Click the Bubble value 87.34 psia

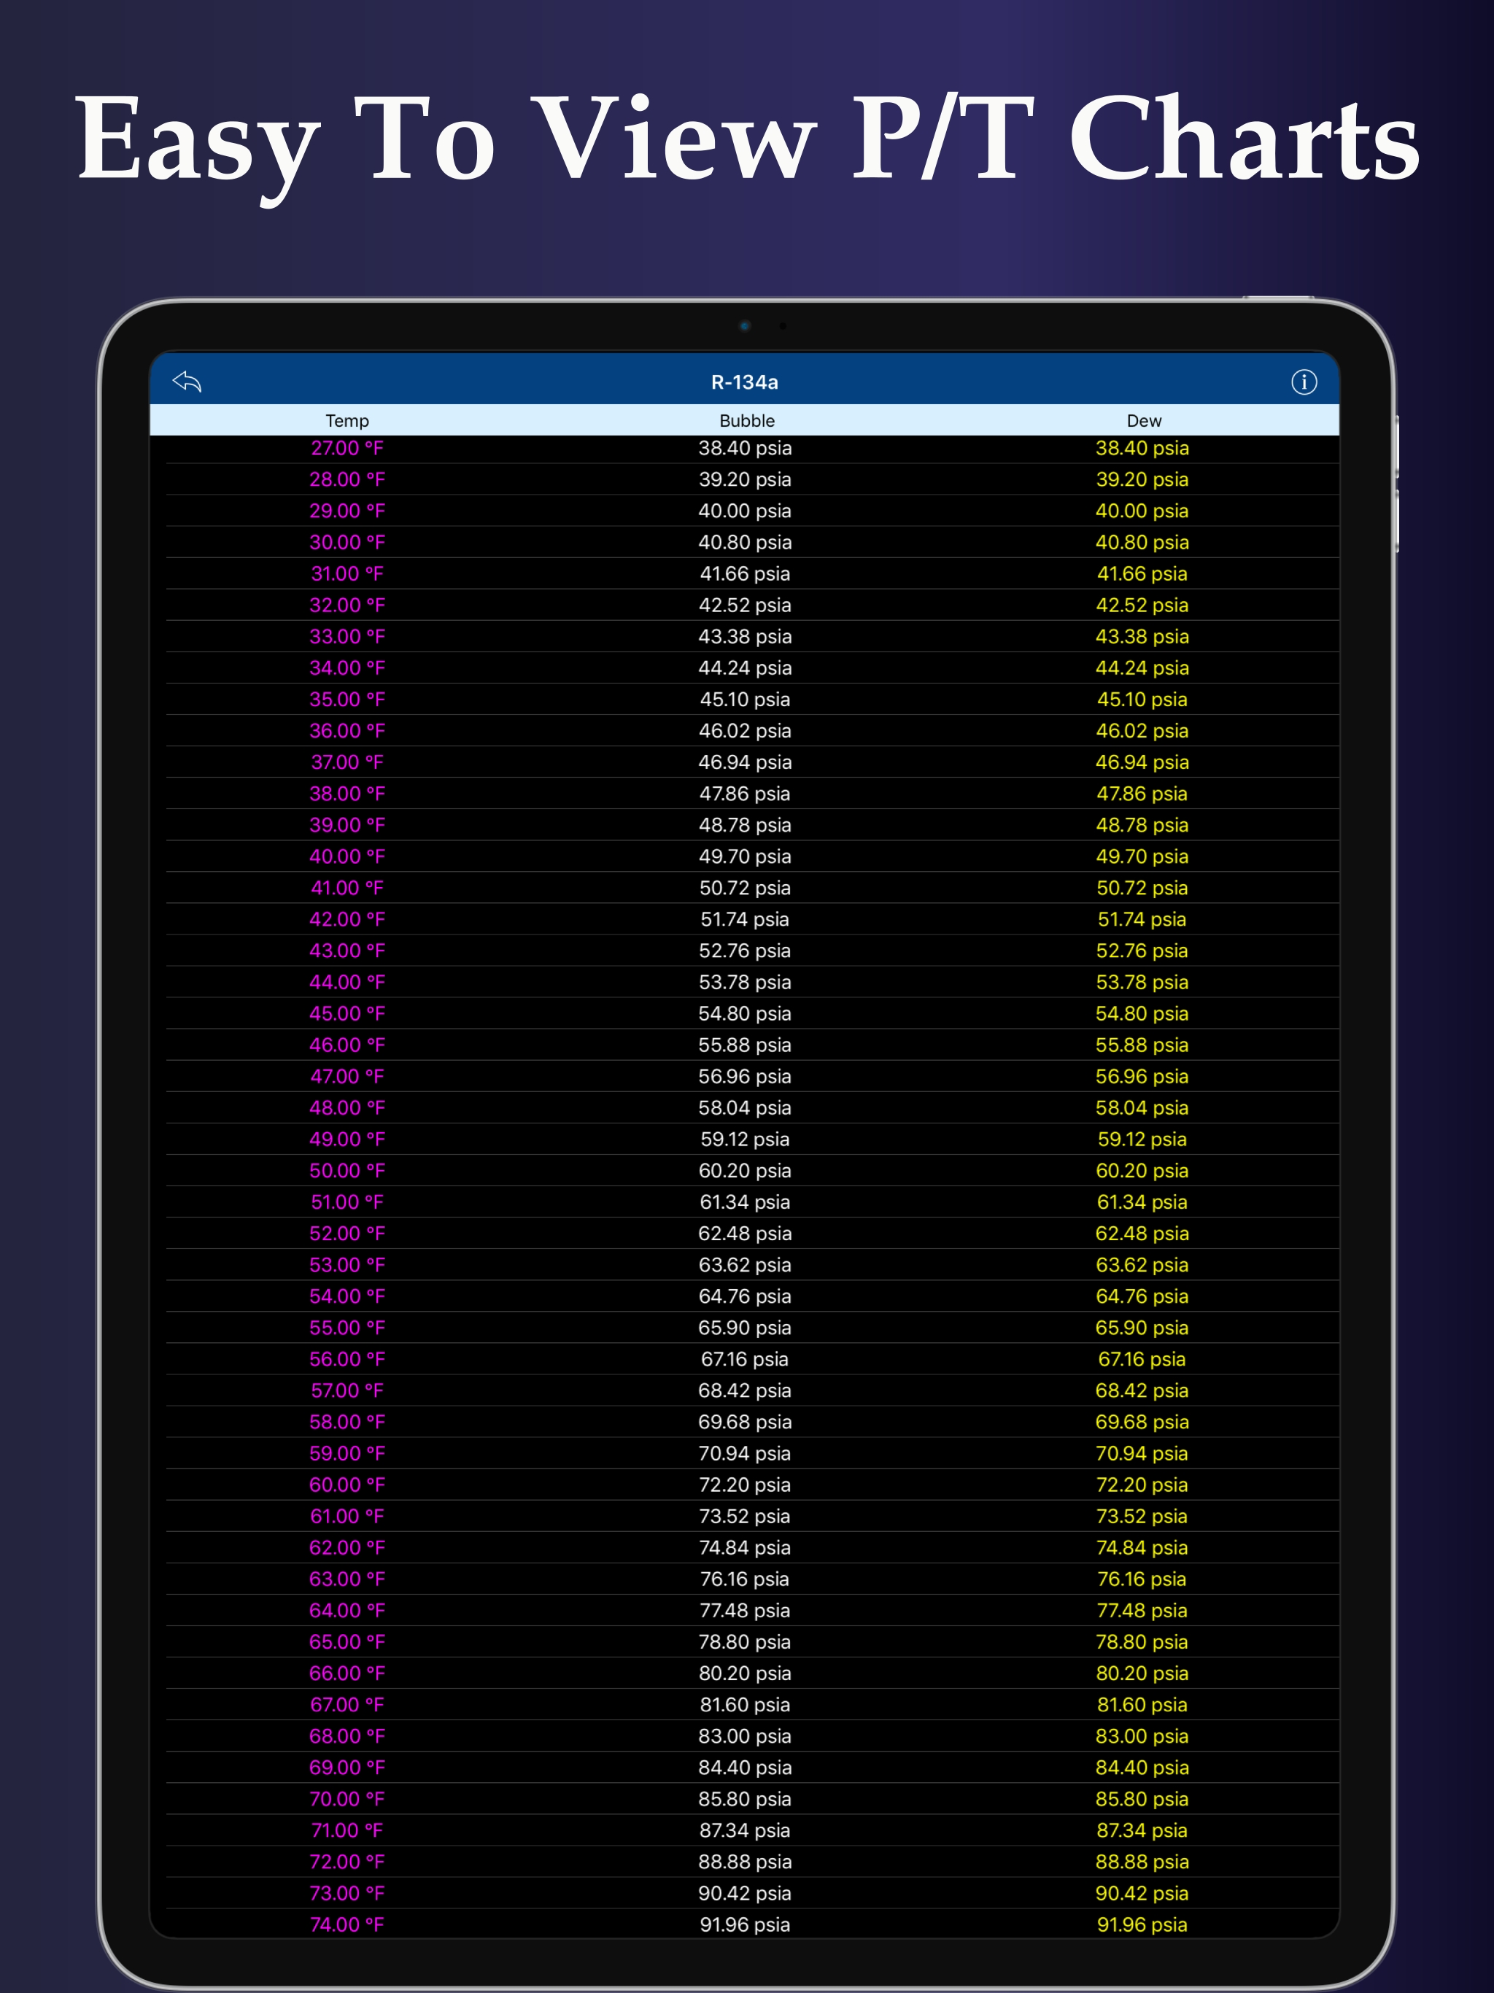tap(746, 1831)
